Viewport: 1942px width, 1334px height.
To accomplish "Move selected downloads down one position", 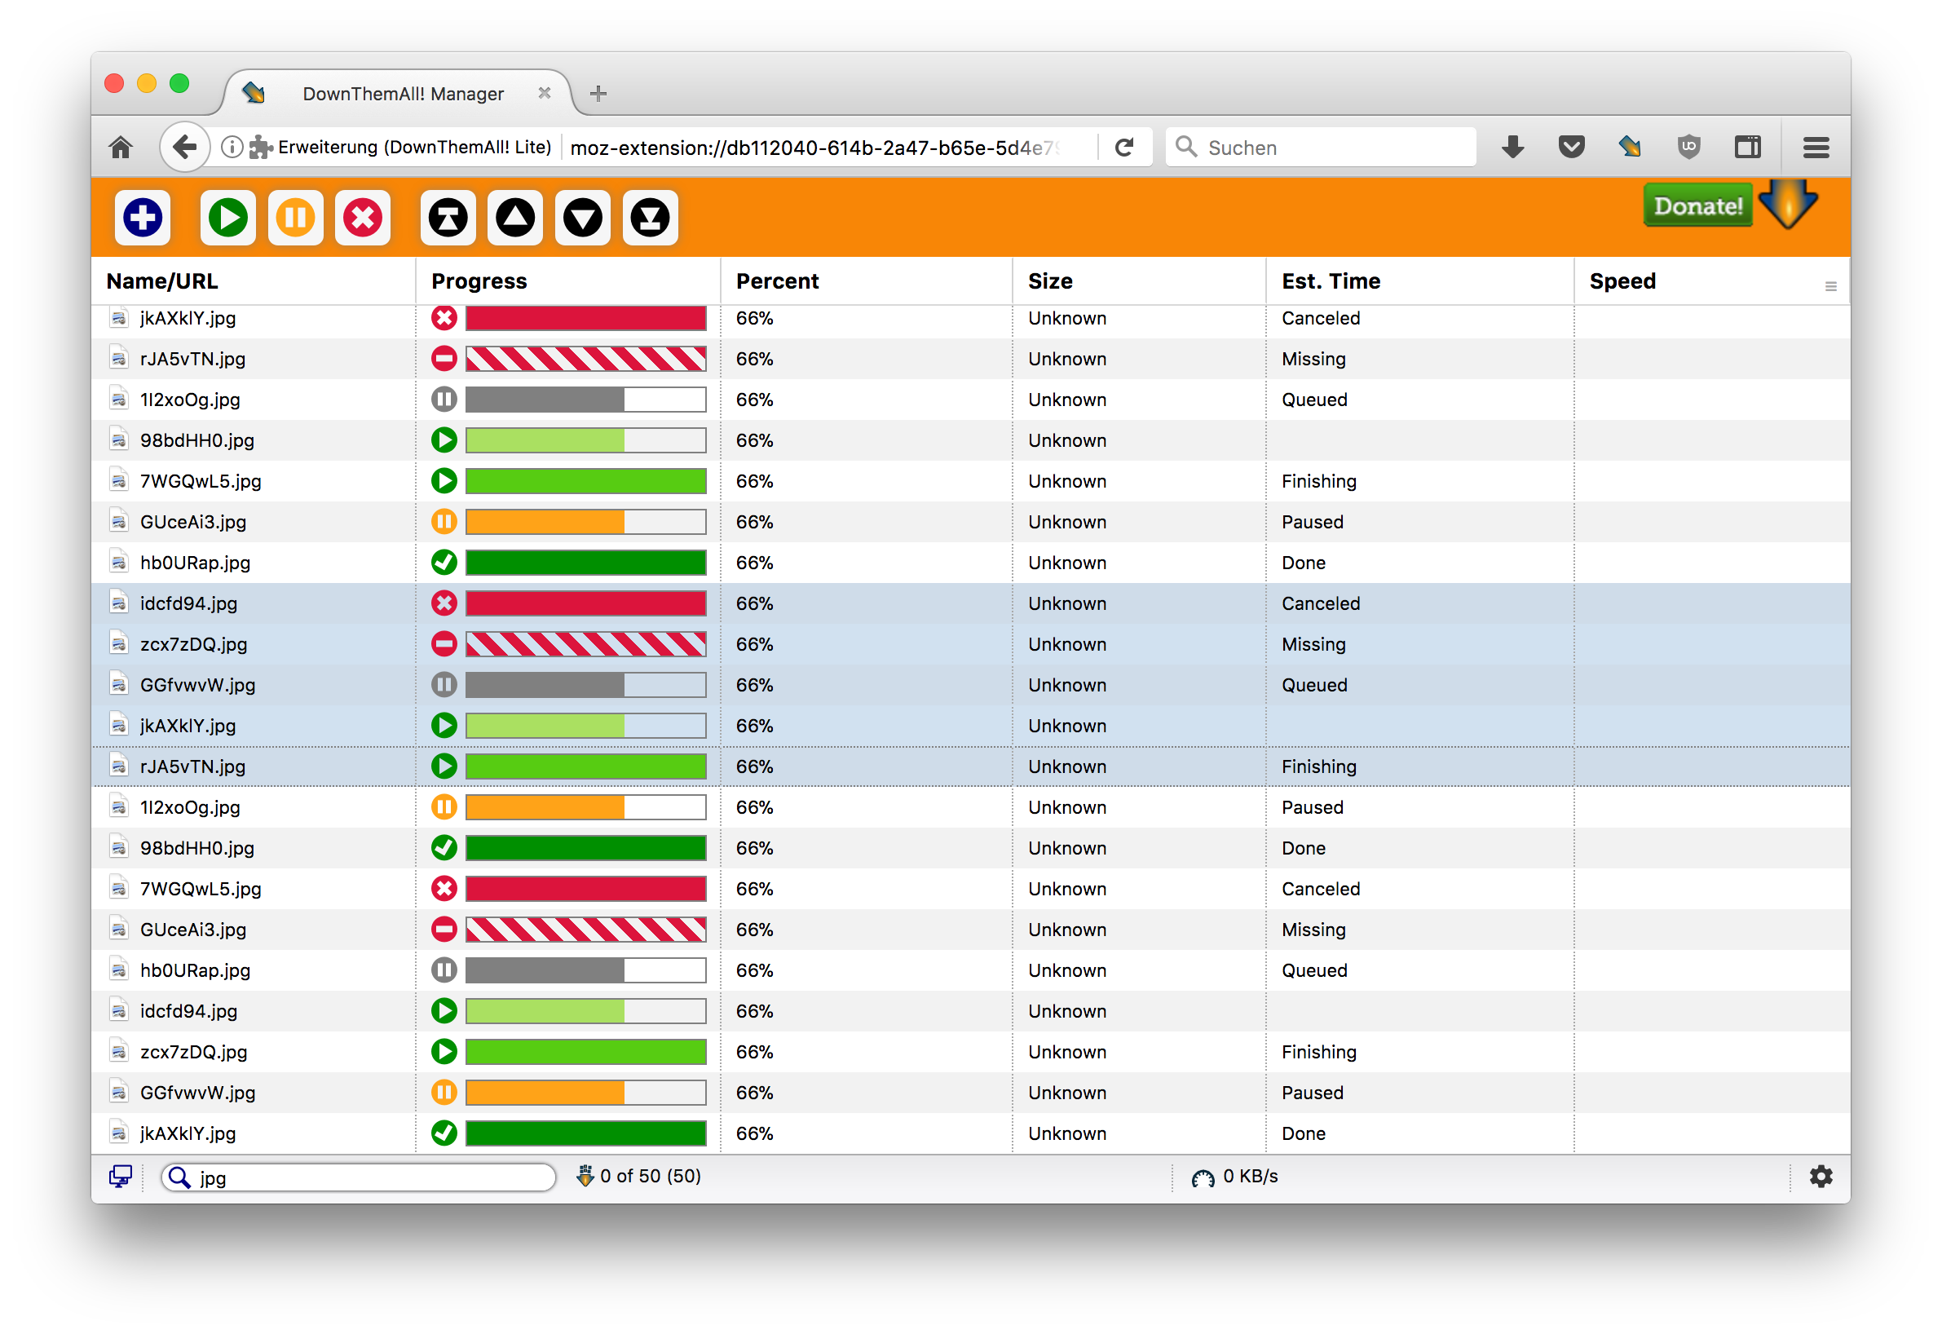I will tap(582, 219).
